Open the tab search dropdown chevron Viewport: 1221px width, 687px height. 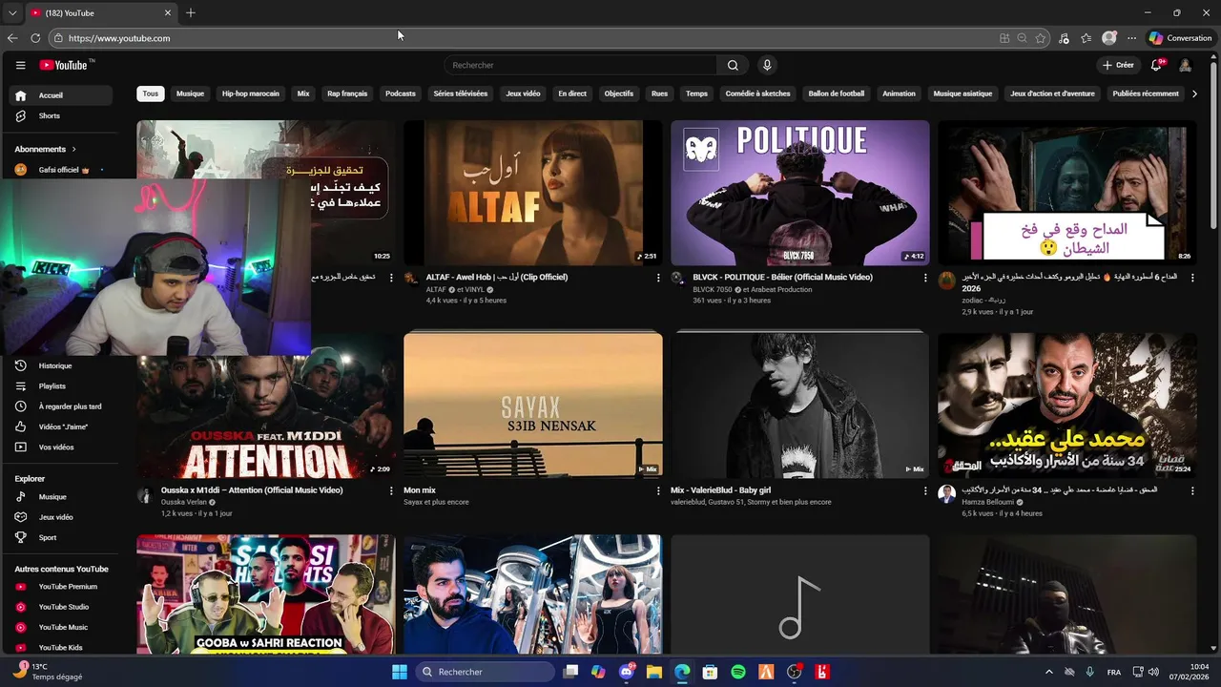[12, 12]
